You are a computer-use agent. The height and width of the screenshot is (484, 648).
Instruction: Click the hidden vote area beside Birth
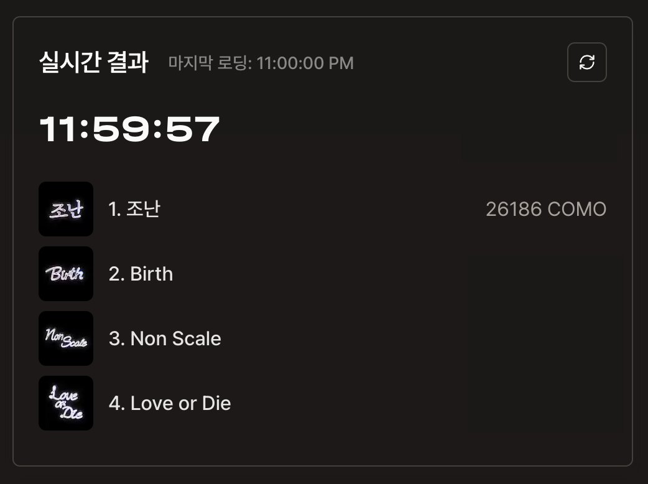pyautogui.click(x=544, y=274)
